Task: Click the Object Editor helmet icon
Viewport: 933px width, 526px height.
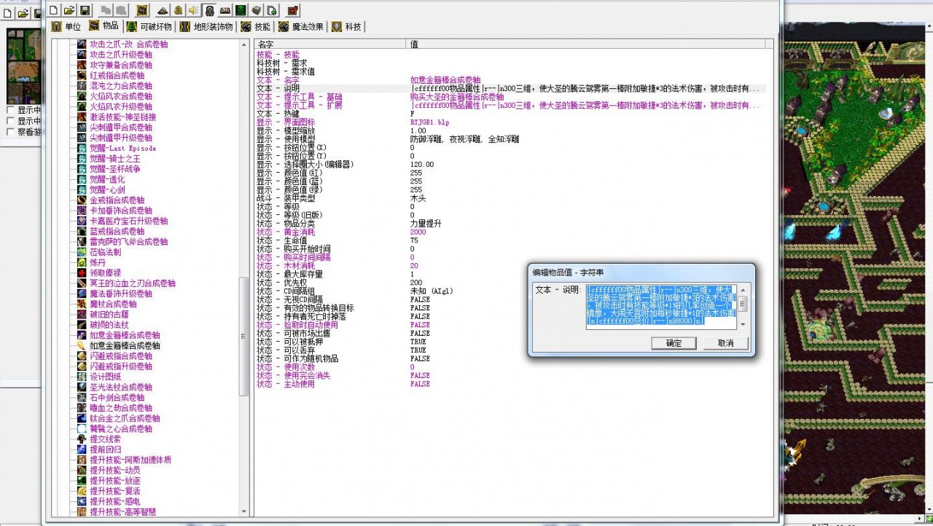Action: click(x=209, y=10)
